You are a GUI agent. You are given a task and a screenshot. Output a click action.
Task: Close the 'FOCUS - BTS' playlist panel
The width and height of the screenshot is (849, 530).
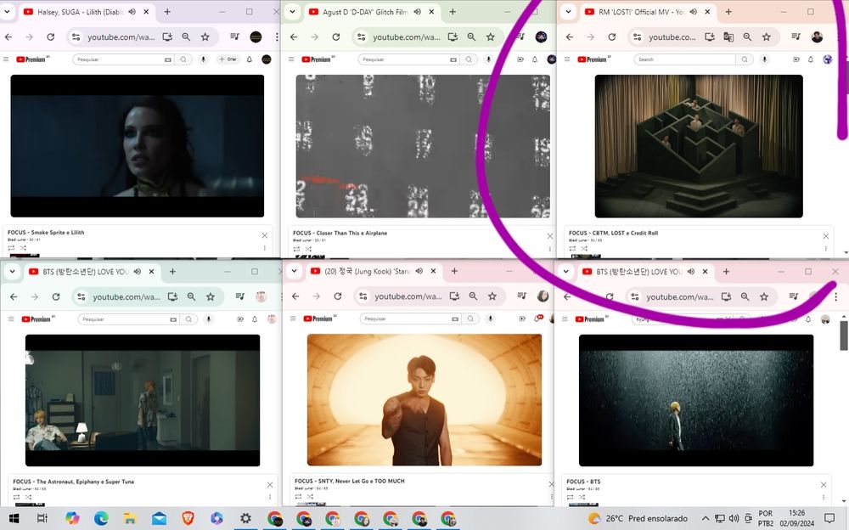(824, 484)
